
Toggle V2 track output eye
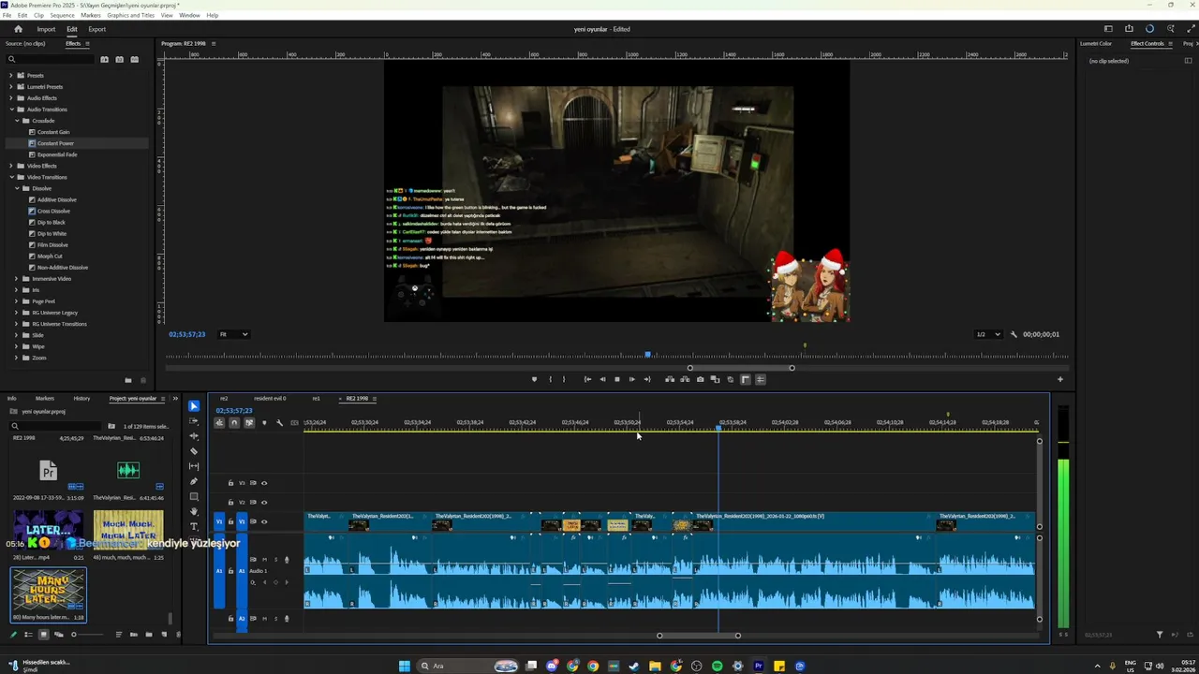264,503
